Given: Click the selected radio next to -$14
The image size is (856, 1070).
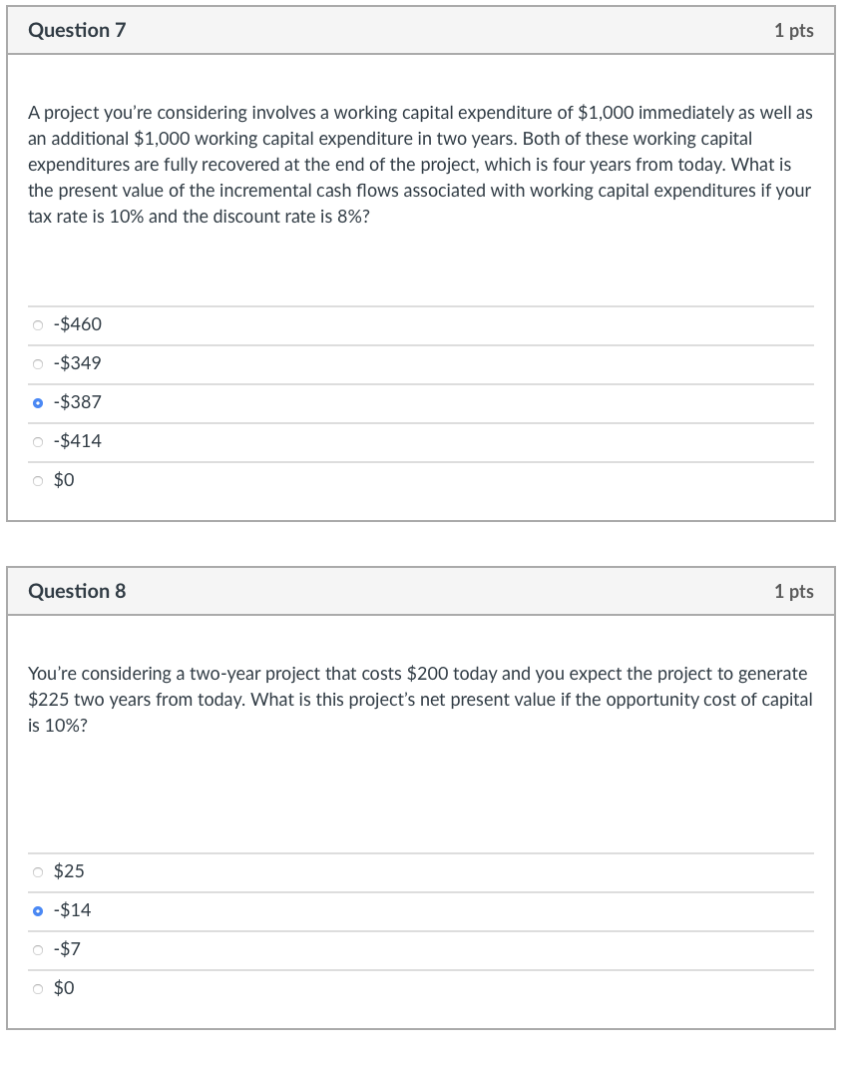Looking at the screenshot, I should pos(37,909).
